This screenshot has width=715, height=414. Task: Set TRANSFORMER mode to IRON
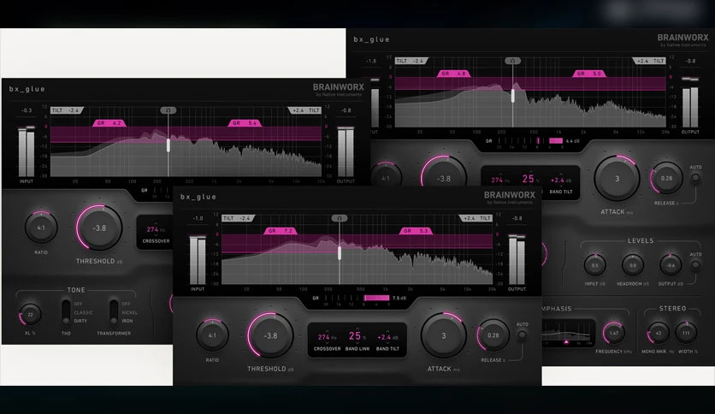click(127, 321)
